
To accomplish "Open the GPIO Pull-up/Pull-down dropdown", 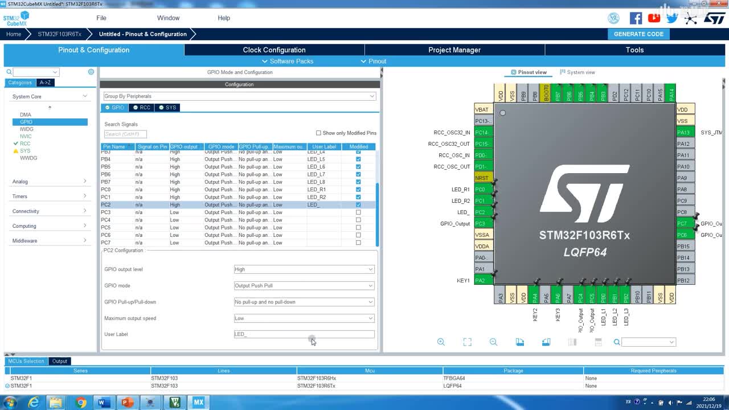I will (304, 302).
